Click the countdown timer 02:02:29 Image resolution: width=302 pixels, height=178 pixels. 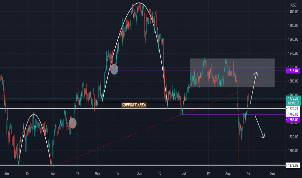click(x=293, y=103)
